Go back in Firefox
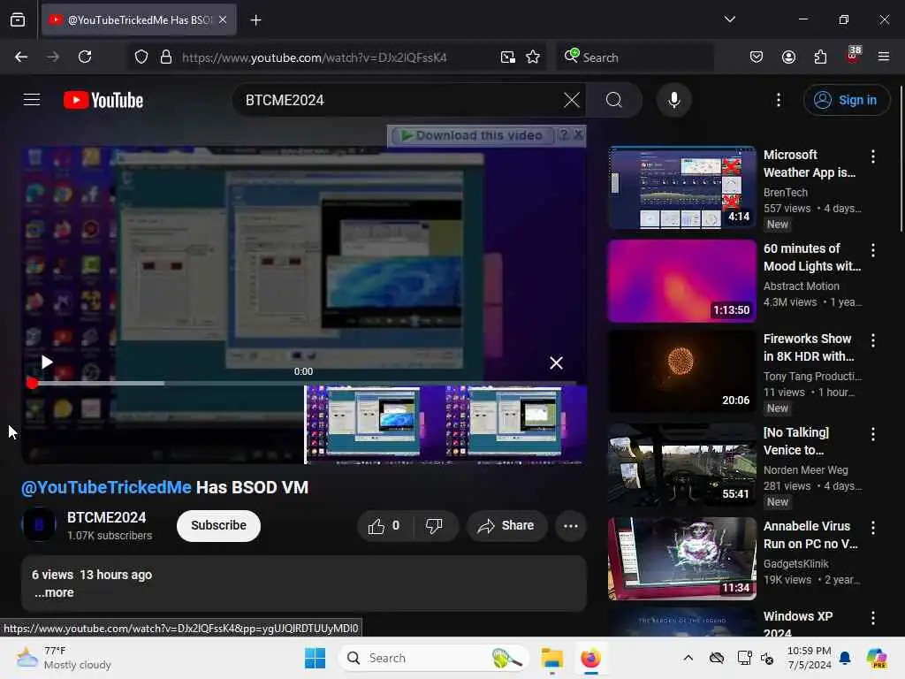 click(21, 57)
